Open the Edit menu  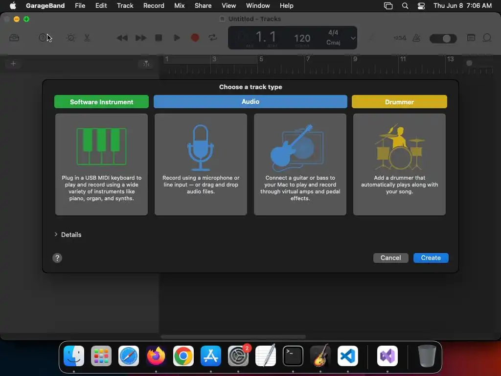tap(101, 5)
